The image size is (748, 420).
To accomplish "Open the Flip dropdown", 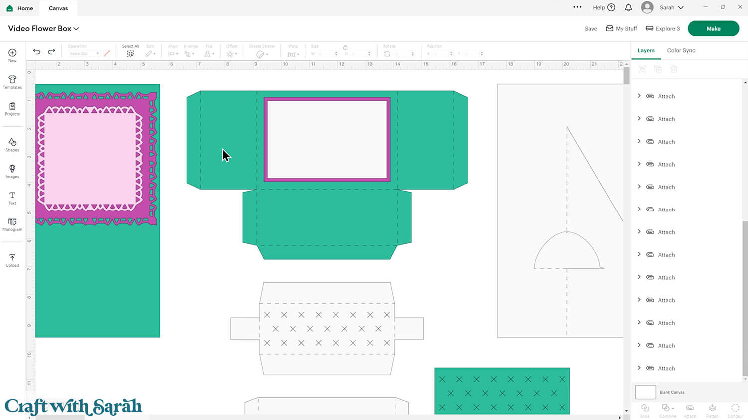I will click(209, 53).
